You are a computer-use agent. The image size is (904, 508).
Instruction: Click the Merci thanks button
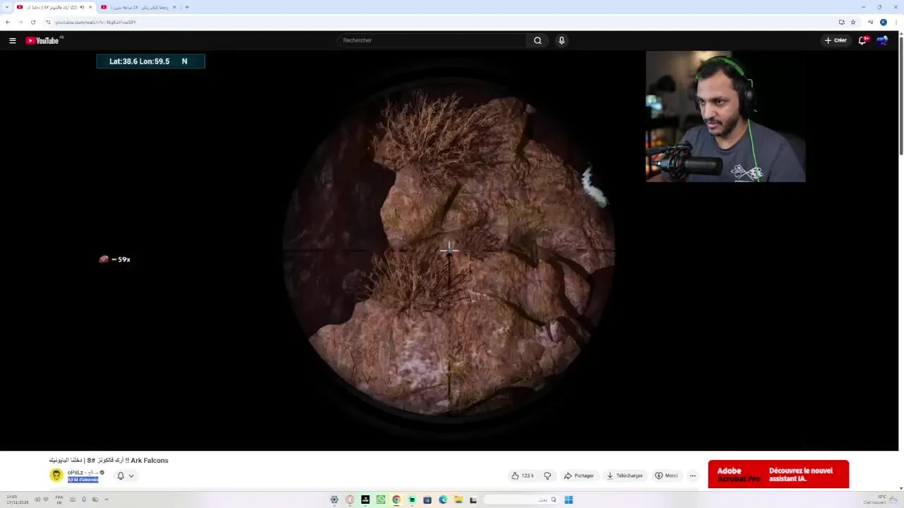(x=666, y=476)
